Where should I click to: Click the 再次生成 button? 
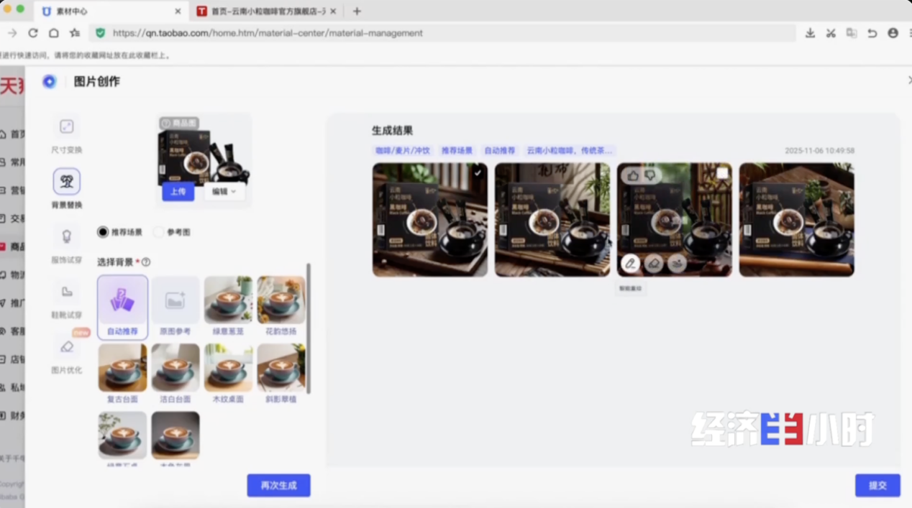278,486
